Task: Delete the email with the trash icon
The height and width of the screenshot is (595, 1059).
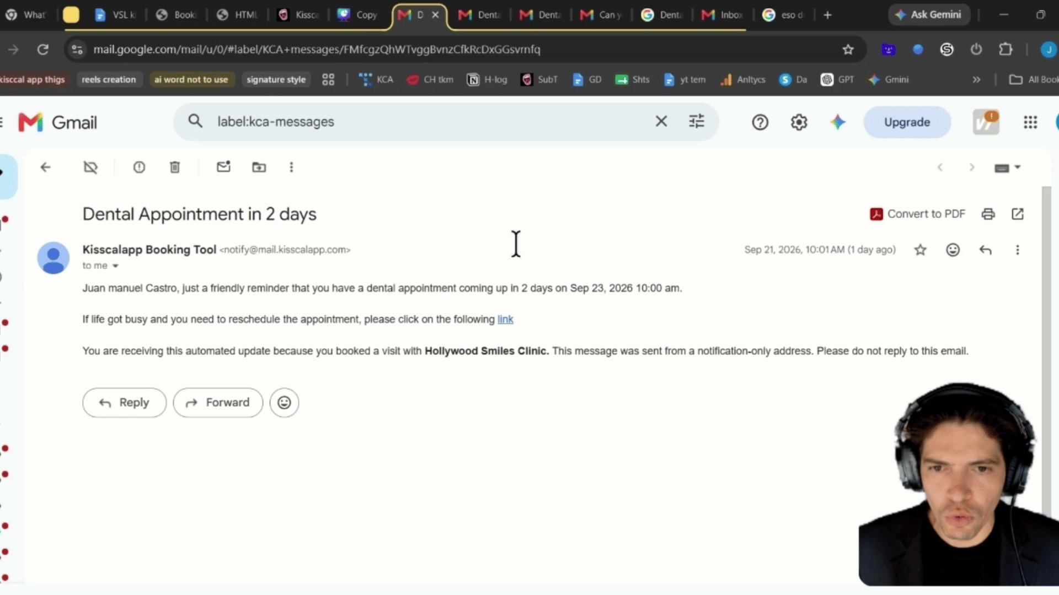Action: point(175,167)
